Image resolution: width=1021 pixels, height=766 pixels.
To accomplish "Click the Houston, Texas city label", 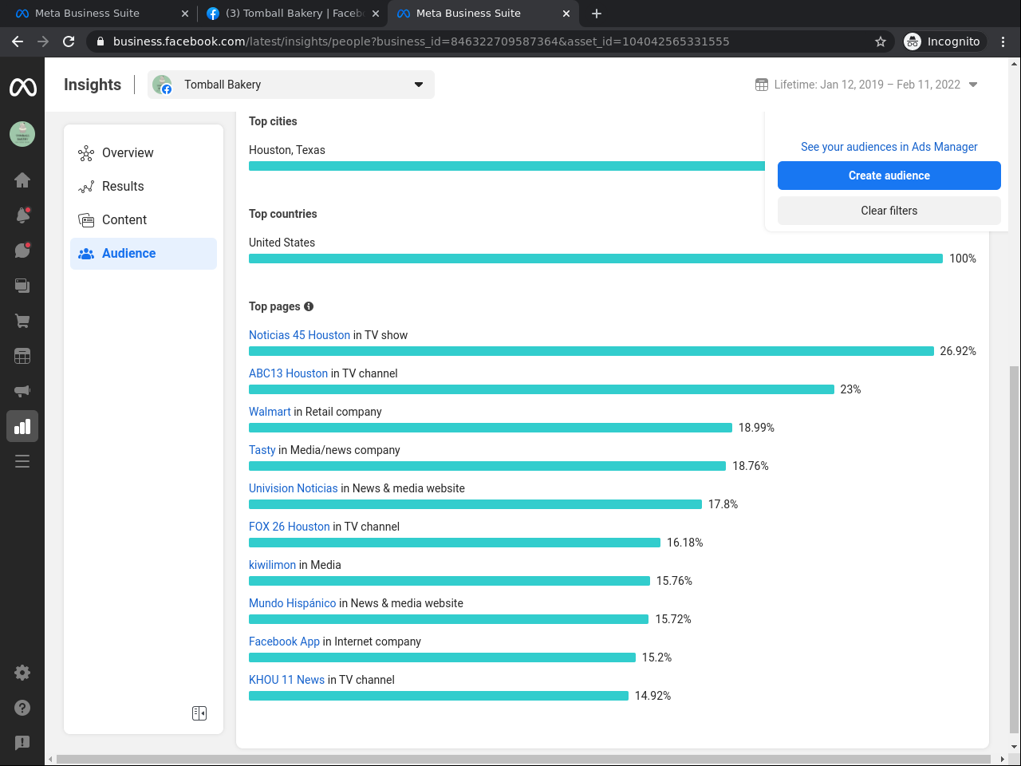I will coord(287,150).
